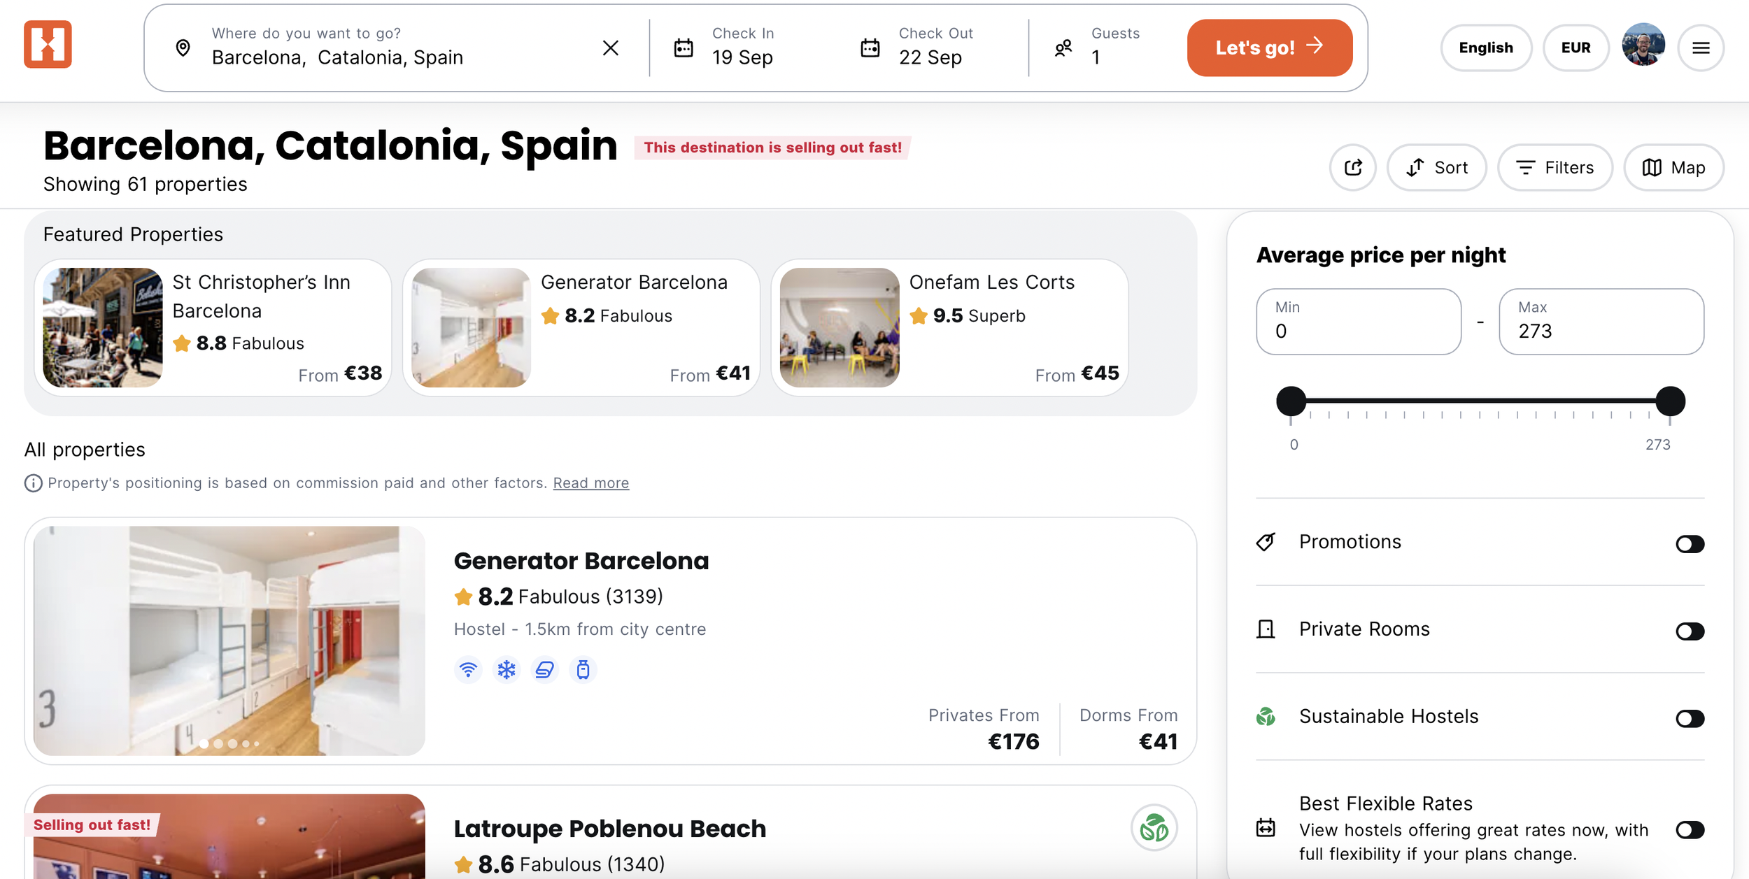Click the Wi-Fi amenity icon
The width and height of the screenshot is (1749, 879).
pos(468,670)
